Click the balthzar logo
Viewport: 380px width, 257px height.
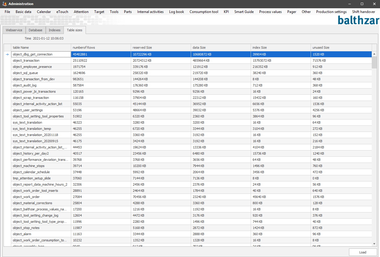pyautogui.click(x=358, y=20)
